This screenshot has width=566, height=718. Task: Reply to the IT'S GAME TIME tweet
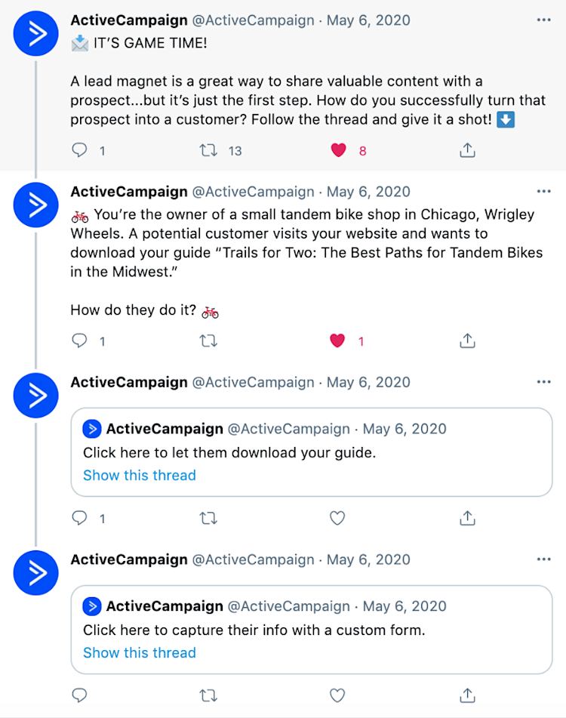(79, 149)
